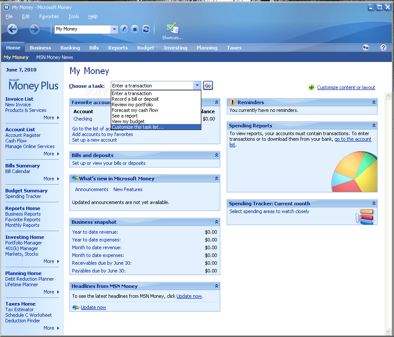The width and height of the screenshot is (394, 337).
Task: Click the Help question mark icon
Action: point(383,47)
